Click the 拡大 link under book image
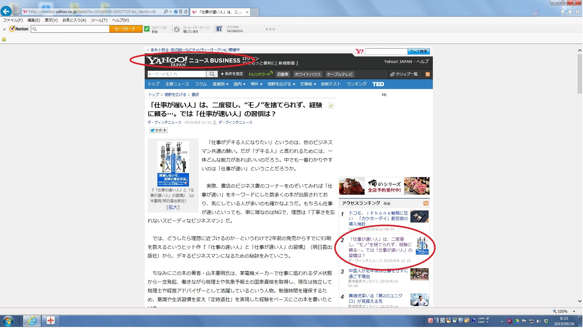This screenshot has height=330, width=583. click(x=173, y=207)
